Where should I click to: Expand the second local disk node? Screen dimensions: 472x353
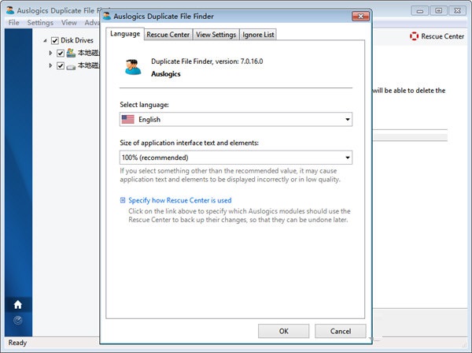(50, 65)
